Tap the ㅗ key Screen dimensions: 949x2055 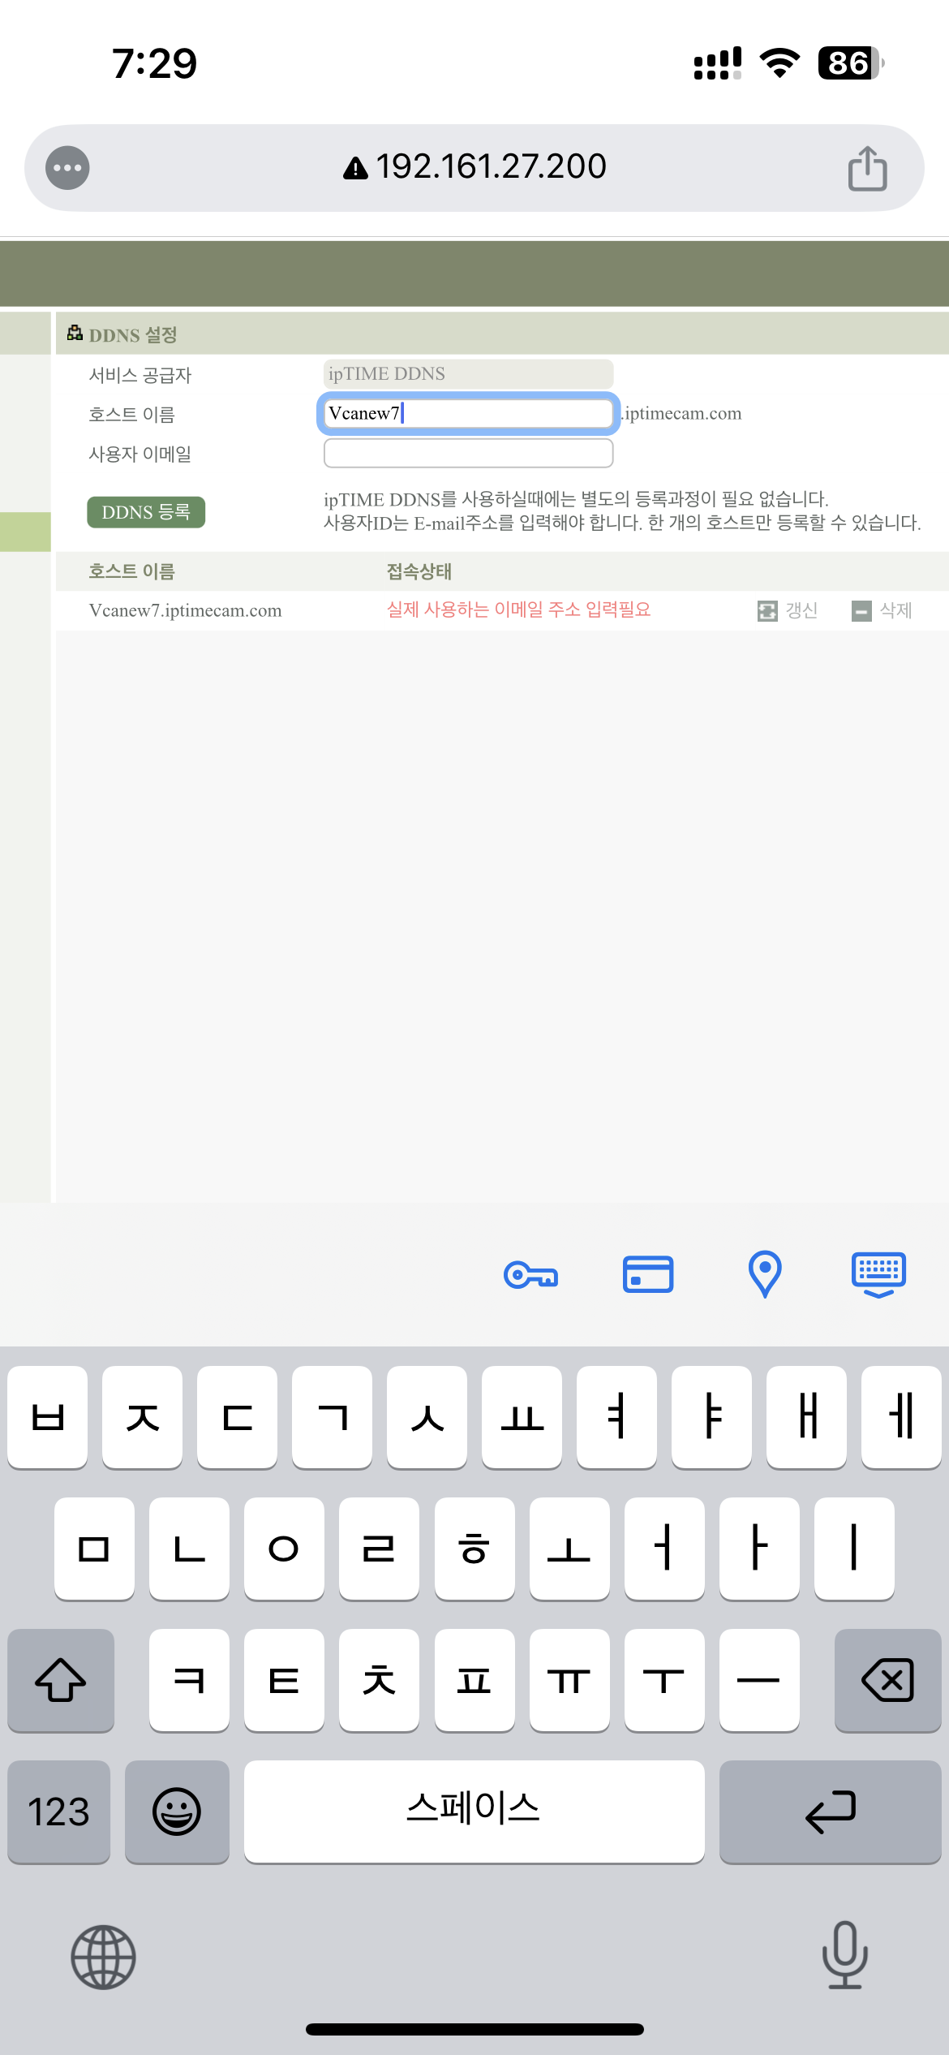(x=569, y=1549)
